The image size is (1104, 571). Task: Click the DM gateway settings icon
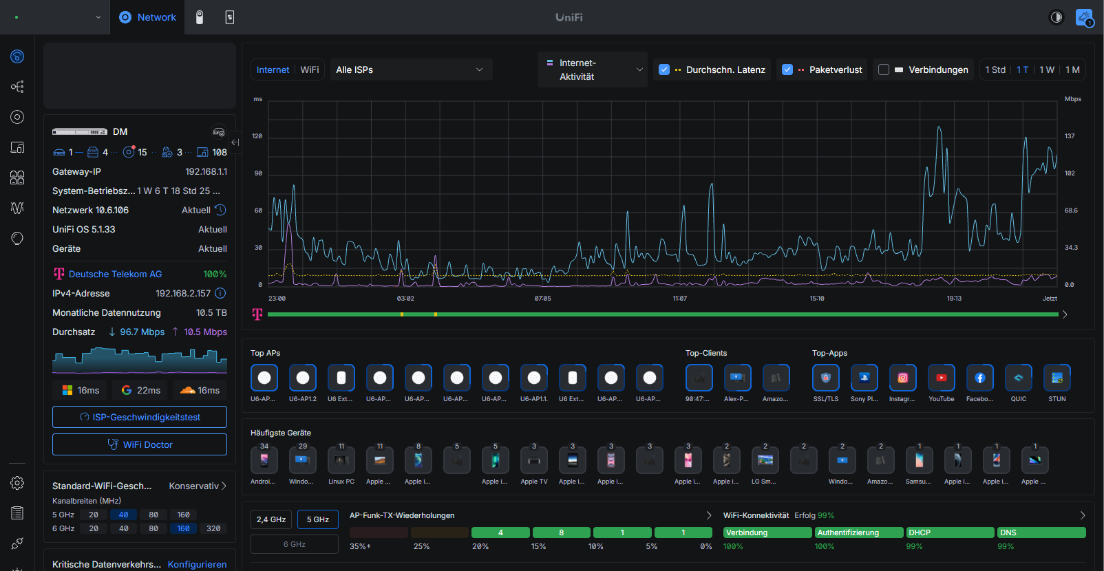point(219,131)
